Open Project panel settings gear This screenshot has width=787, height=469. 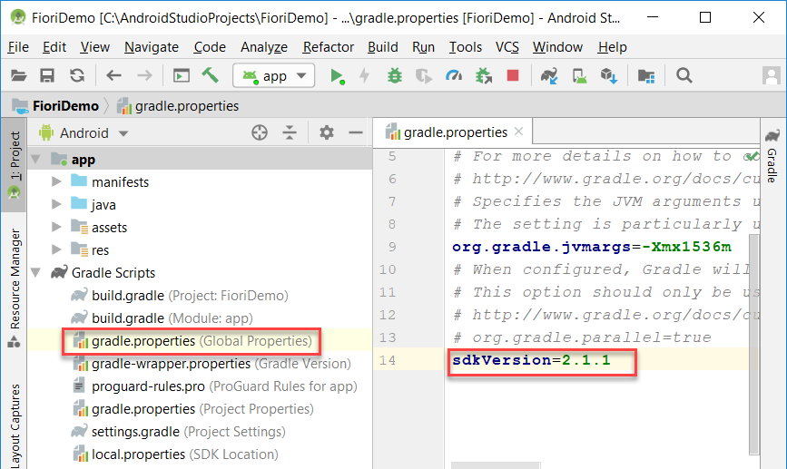(x=327, y=133)
